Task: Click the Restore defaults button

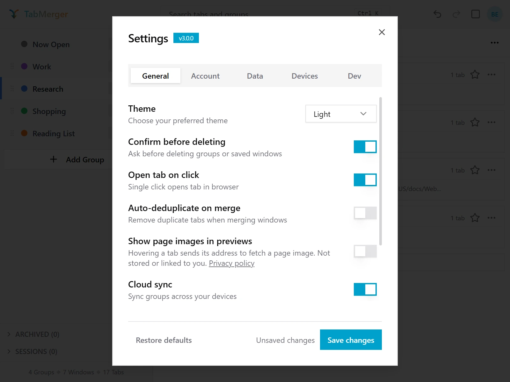Action: point(164,340)
